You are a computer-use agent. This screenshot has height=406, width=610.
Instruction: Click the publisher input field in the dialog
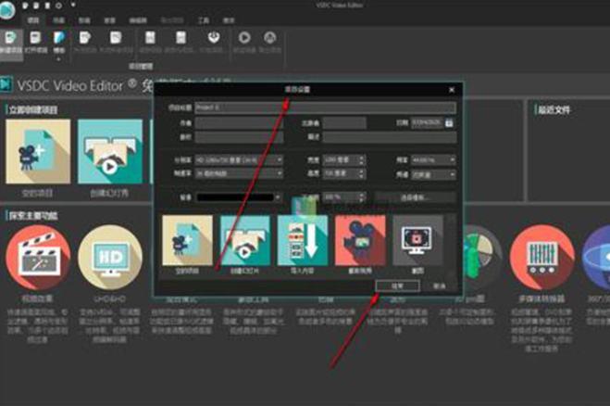[344, 123]
